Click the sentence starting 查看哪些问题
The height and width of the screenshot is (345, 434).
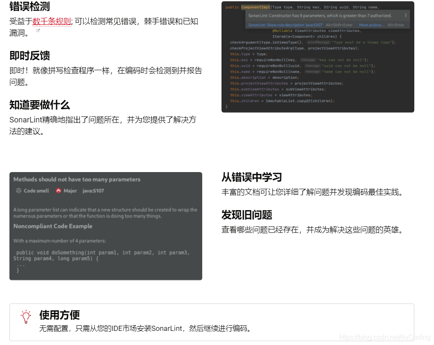312,230
